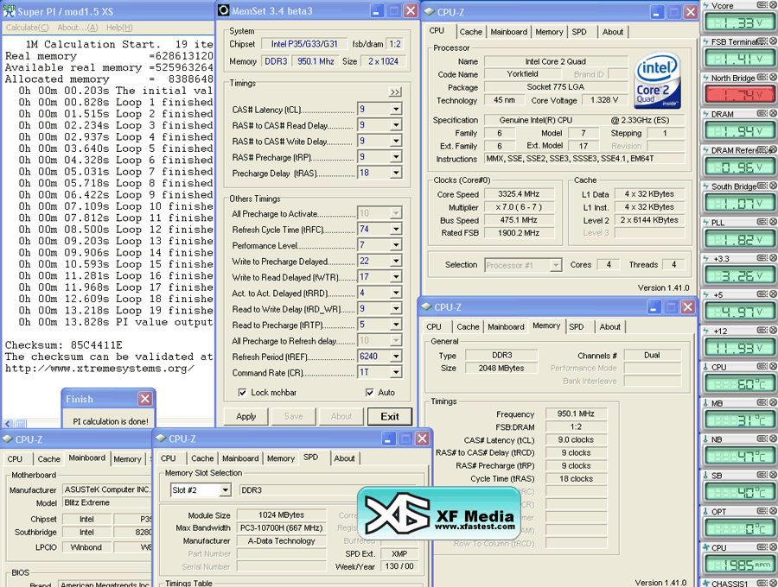
Task: Click left arrow on Super PI scrollbar
Action: tap(8, 424)
